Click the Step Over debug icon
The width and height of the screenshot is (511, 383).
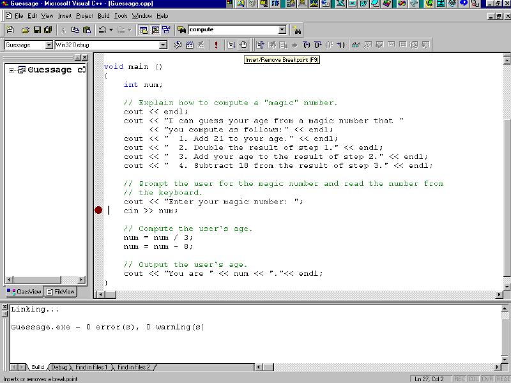coord(317,45)
